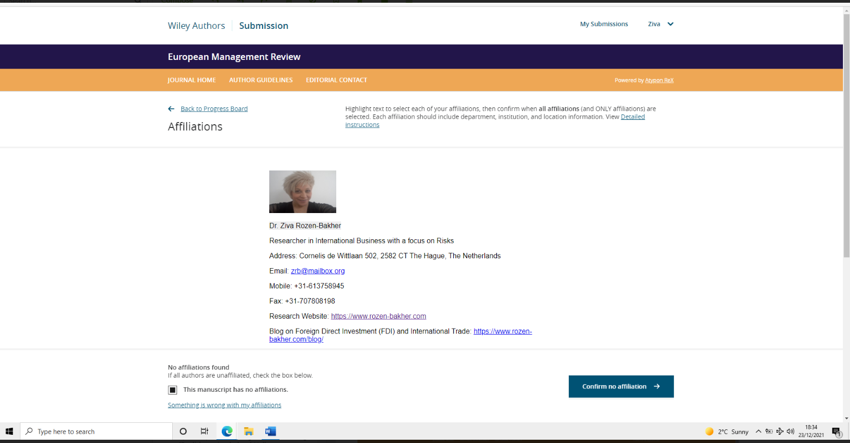Open the research website rozen-bakher.com link
The height and width of the screenshot is (443, 850).
(379, 316)
